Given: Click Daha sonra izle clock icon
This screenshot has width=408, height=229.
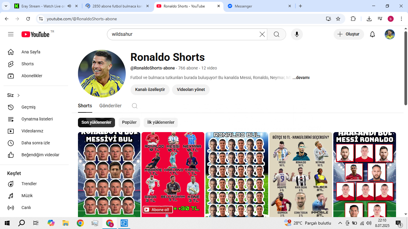Looking at the screenshot, I should tap(11, 143).
